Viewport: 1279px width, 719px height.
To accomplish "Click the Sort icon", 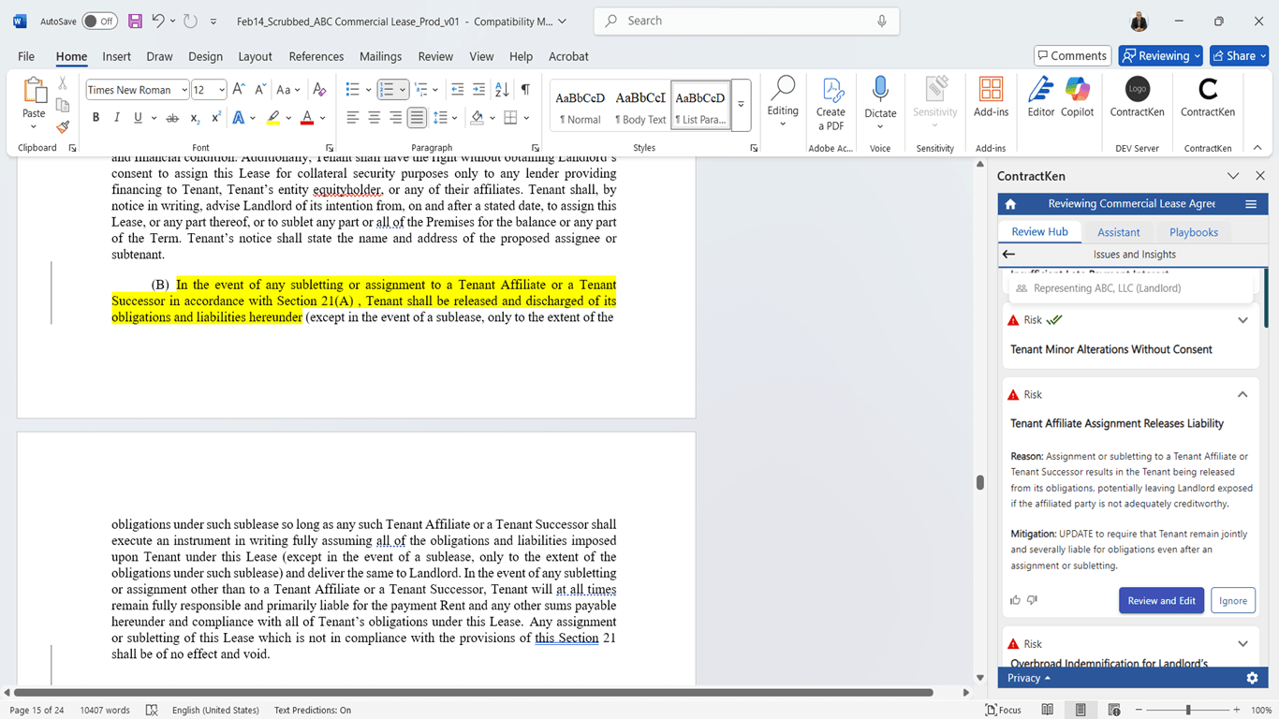I will 502,90.
